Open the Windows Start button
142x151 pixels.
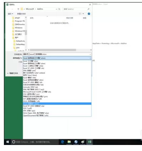[x=7, y=142]
